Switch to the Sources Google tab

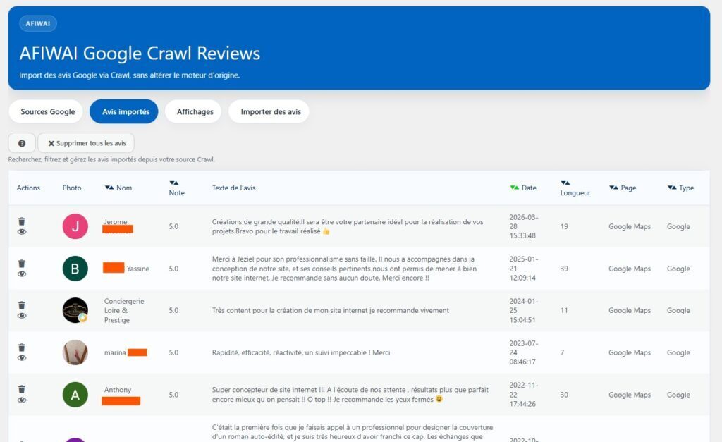tap(47, 111)
